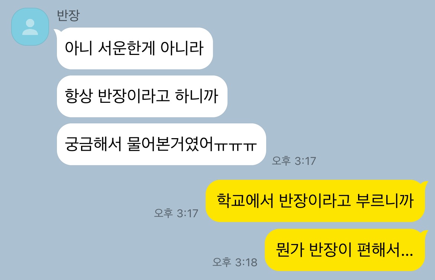This screenshot has width=435, height=280.
Task: Click the 오후 3:17 timestamp beside the white bubble
Action: pos(294,161)
